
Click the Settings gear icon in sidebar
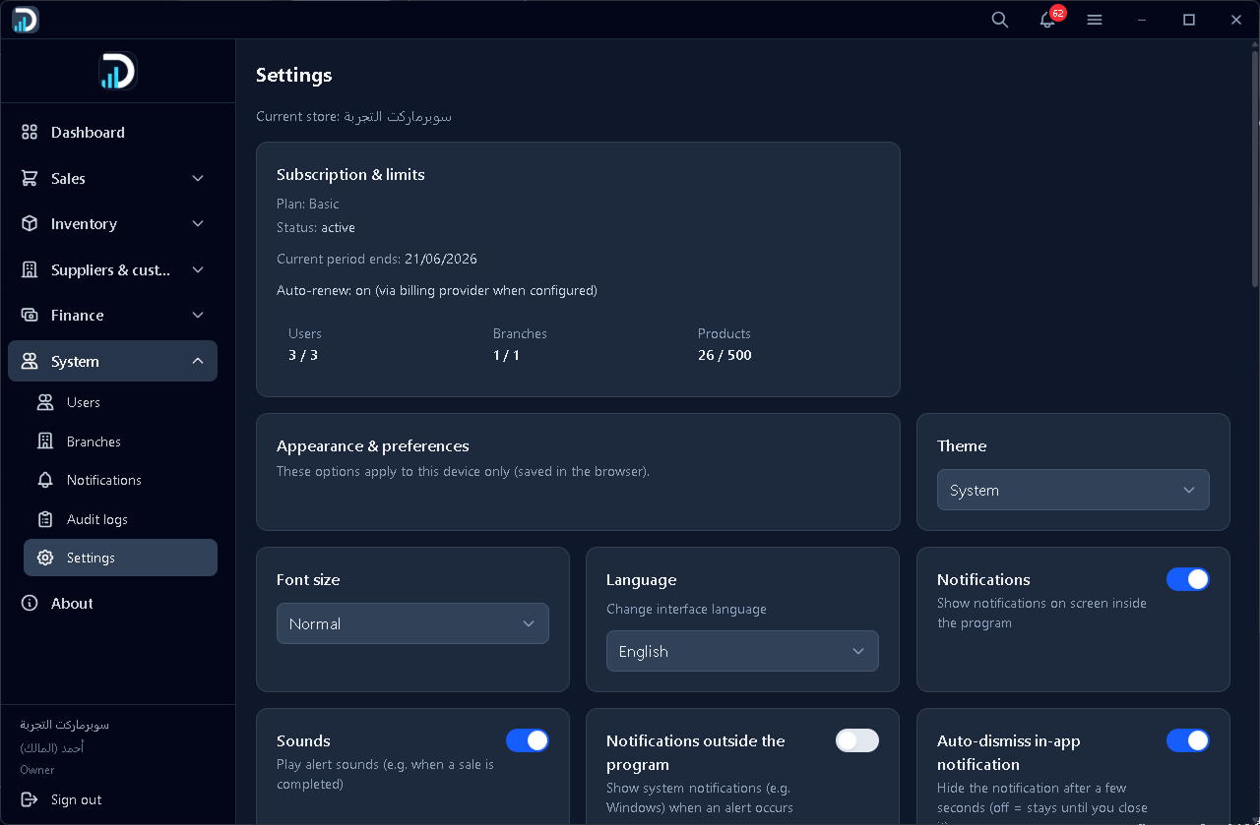pos(45,558)
